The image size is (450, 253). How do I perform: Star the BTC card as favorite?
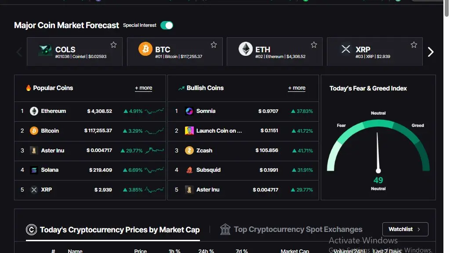214,45
